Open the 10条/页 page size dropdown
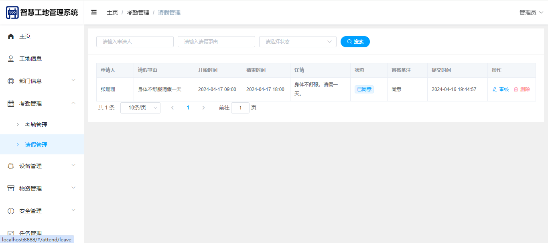548x243 pixels. pos(140,108)
